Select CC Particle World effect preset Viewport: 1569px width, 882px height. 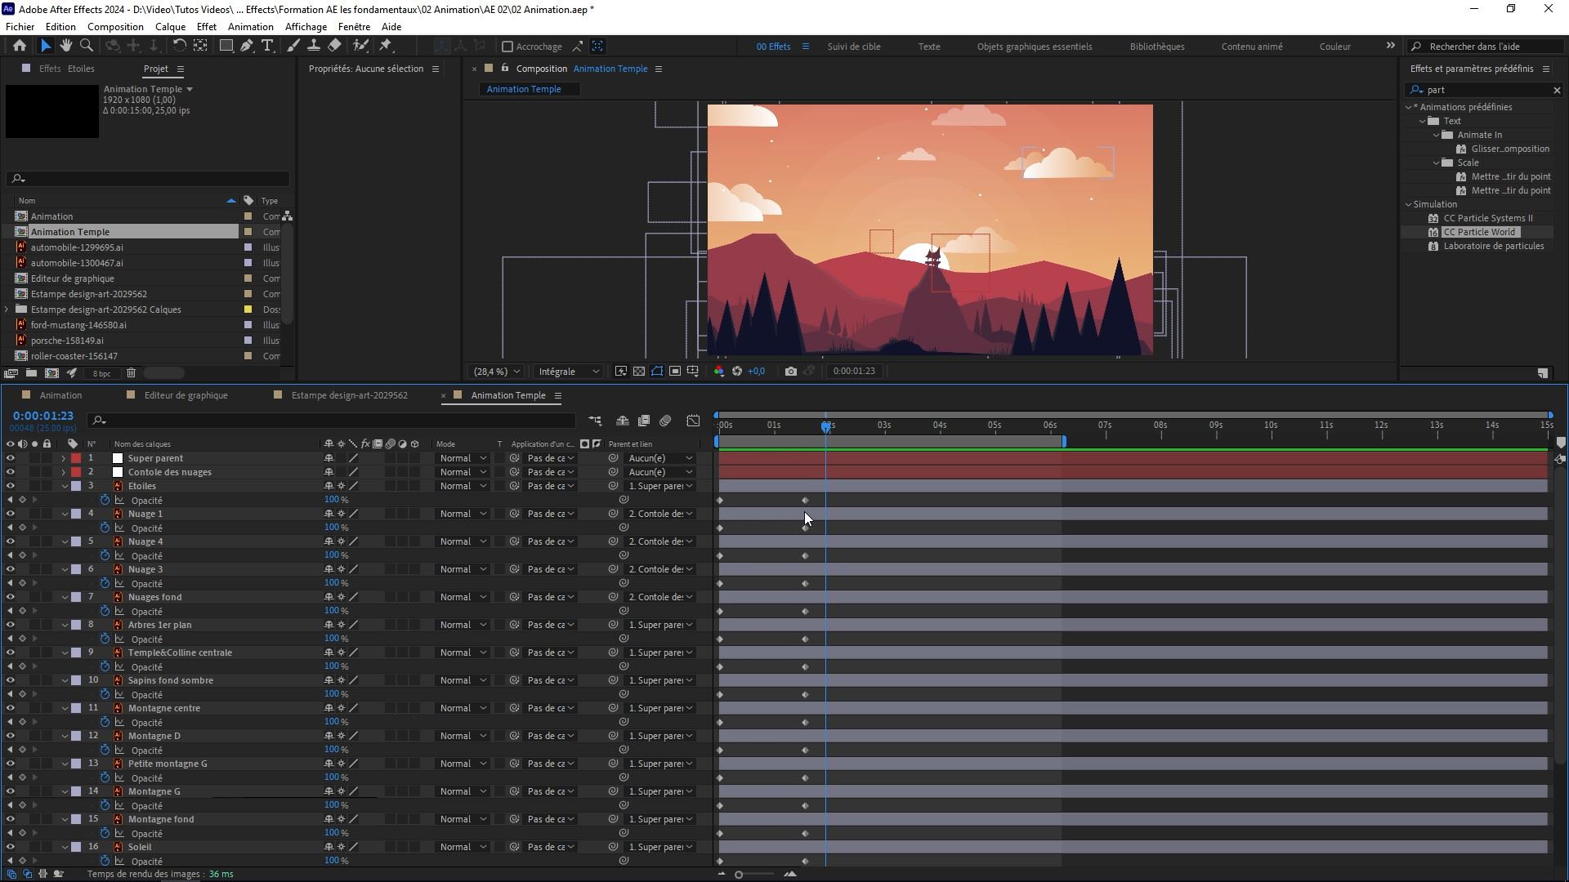click(1479, 232)
